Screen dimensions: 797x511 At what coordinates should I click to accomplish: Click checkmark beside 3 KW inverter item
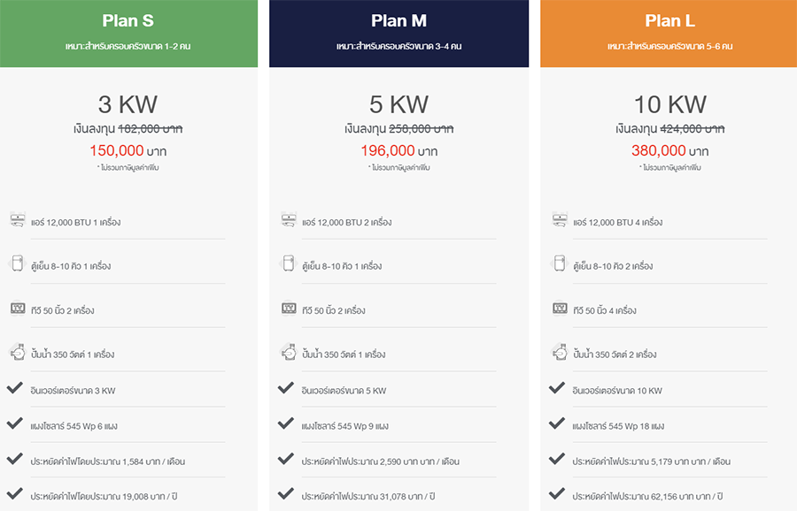point(15,388)
